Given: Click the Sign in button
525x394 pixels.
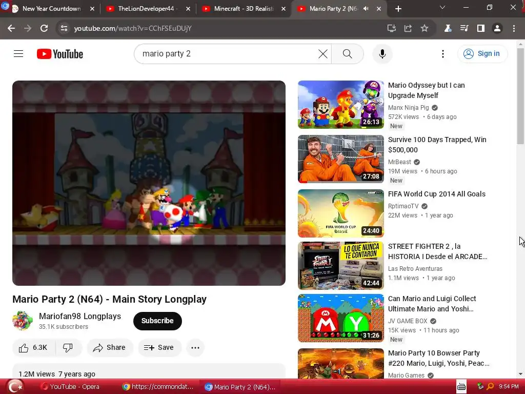Looking at the screenshot, I should pyautogui.click(x=482, y=53).
